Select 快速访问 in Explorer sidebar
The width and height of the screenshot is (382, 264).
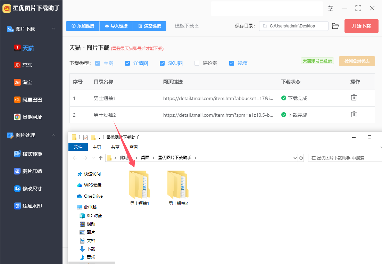click(89, 174)
